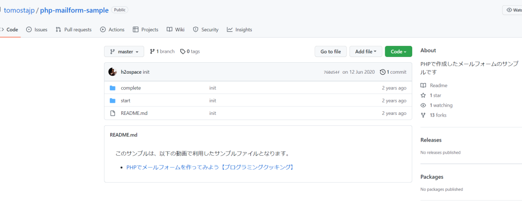
Task: Open the green Code dropdown
Action: (x=399, y=52)
